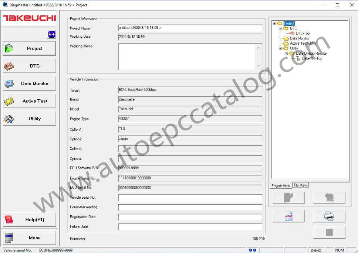358x253 pixels.
Task: Open Help(F1) button
Action: coord(30,220)
